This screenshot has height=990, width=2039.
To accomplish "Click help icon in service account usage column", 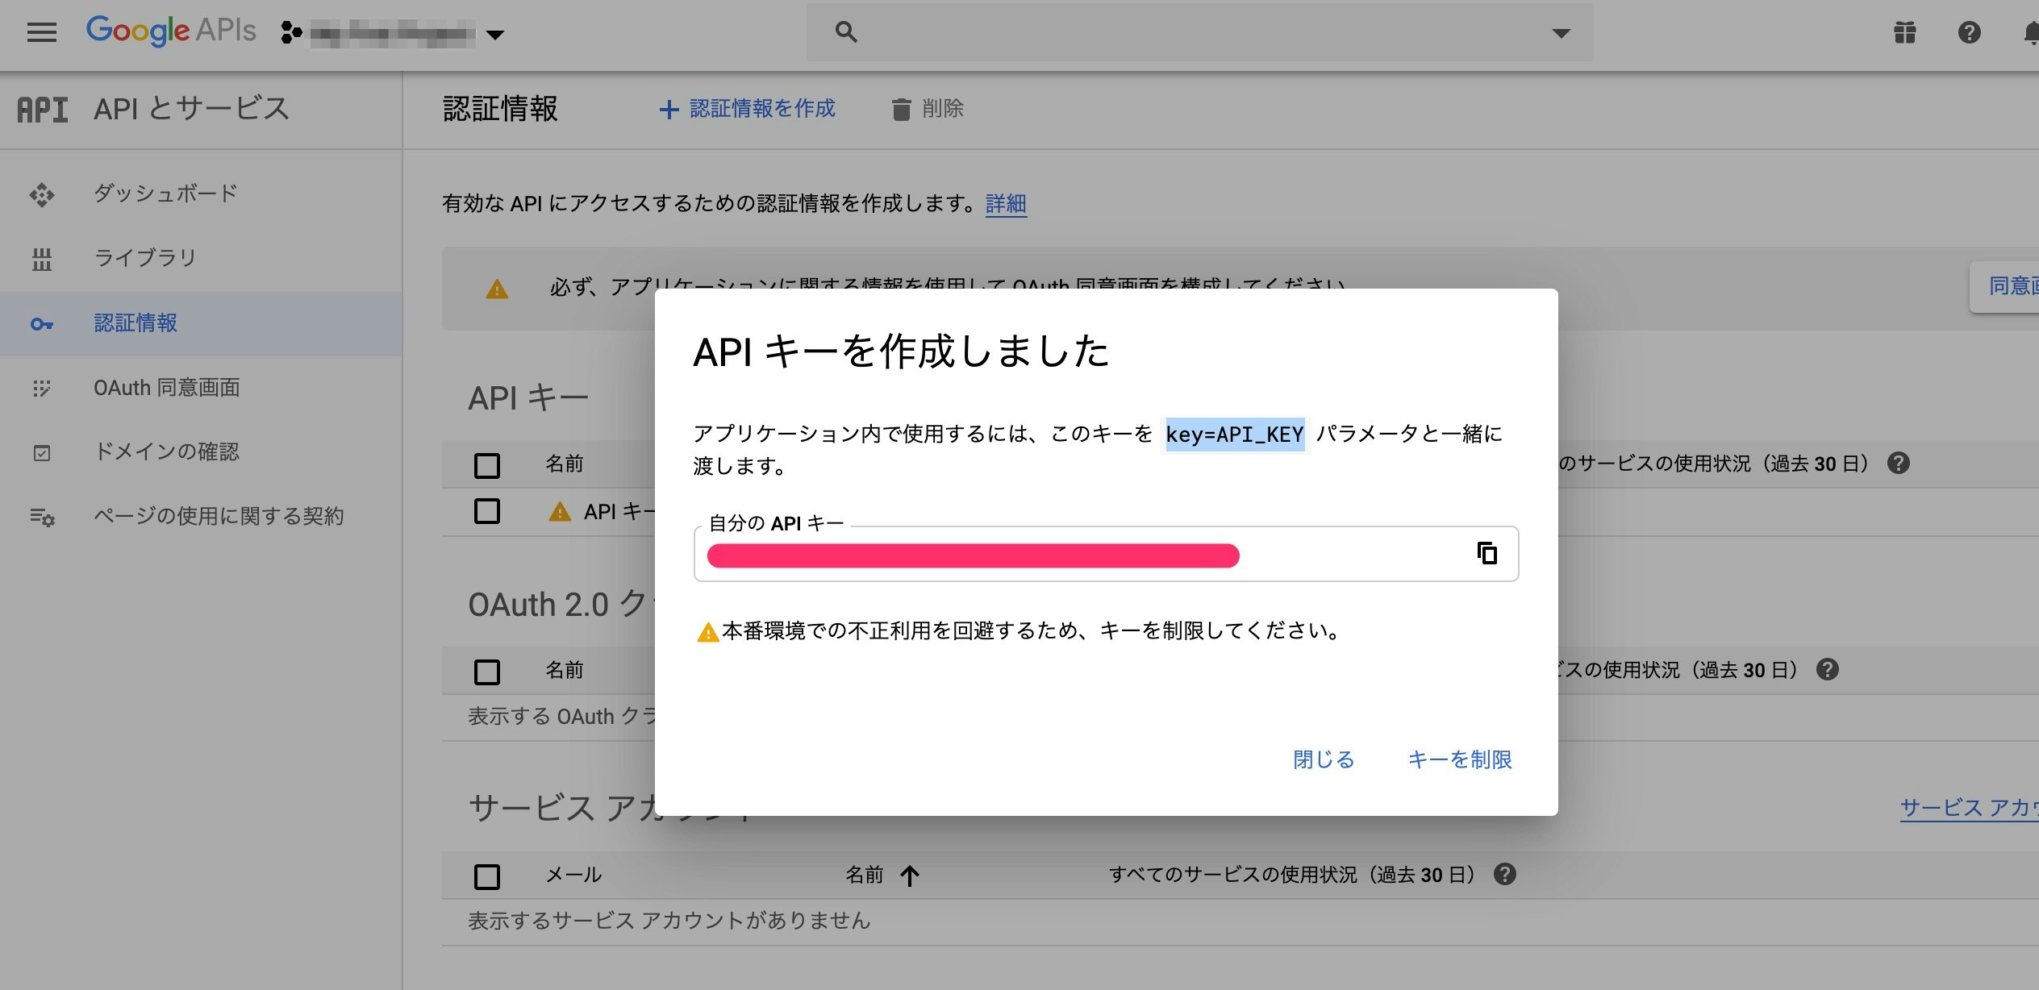I will point(1505,875).
